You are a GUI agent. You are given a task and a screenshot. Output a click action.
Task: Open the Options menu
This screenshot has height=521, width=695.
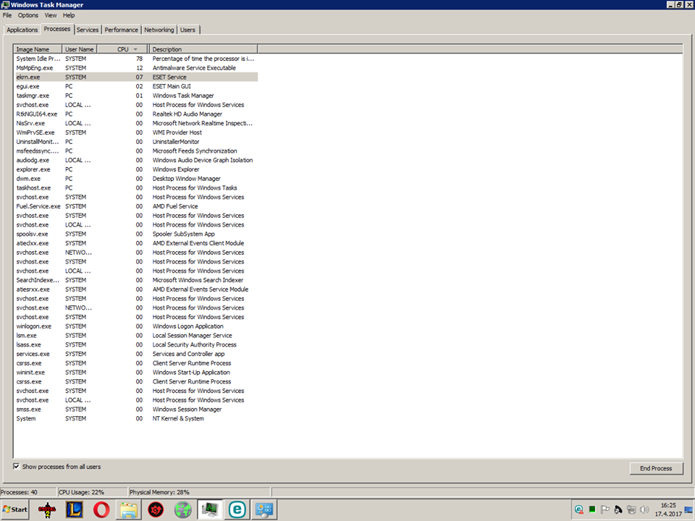[x=28, y=15]
